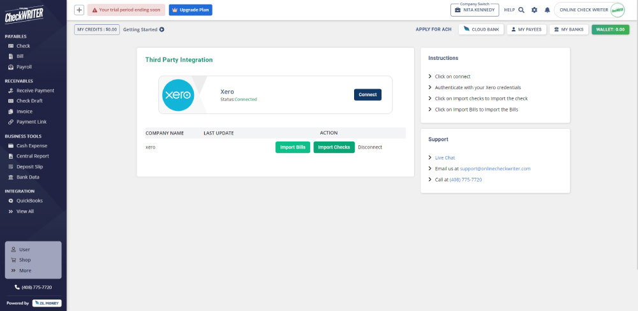This screenshot has width=638, height=311.
Task: Open Payroll in sidebar
Action: pyautogui.click(x=24, y=67)
